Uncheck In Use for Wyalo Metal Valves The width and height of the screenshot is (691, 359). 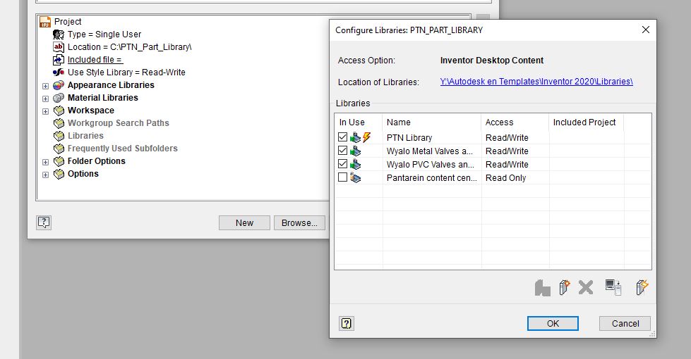pos(342,150)
